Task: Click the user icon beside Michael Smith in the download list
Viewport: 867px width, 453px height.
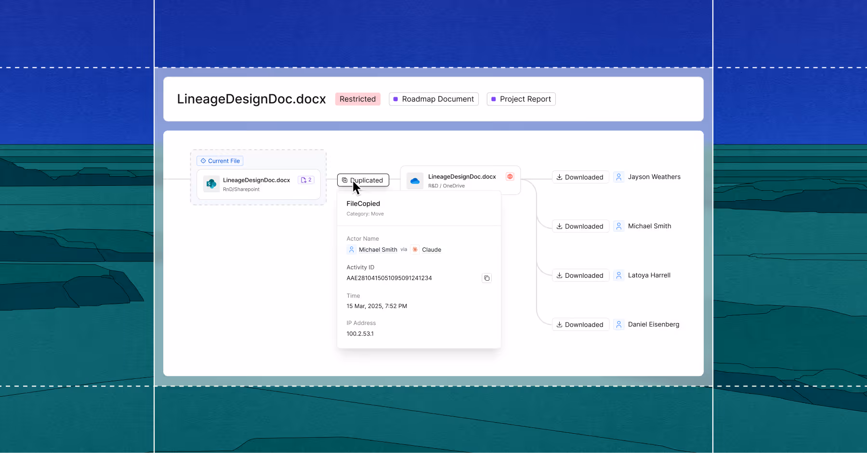Action: (619, 226)
